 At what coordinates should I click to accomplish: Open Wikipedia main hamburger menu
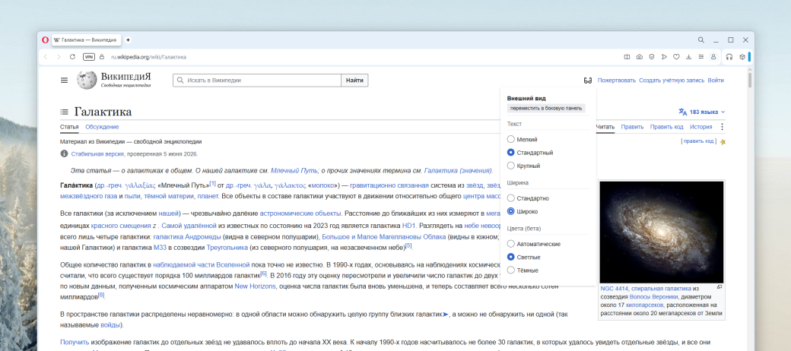(64, 80)
